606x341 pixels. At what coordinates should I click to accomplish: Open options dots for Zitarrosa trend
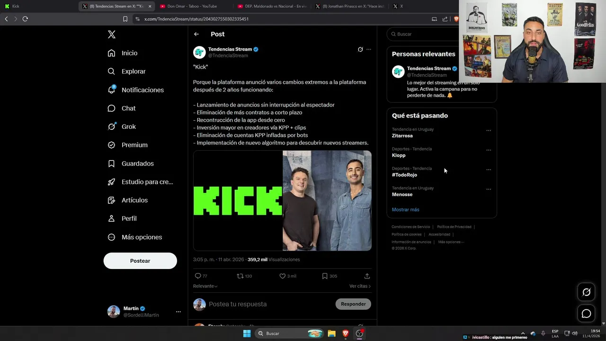489,131
